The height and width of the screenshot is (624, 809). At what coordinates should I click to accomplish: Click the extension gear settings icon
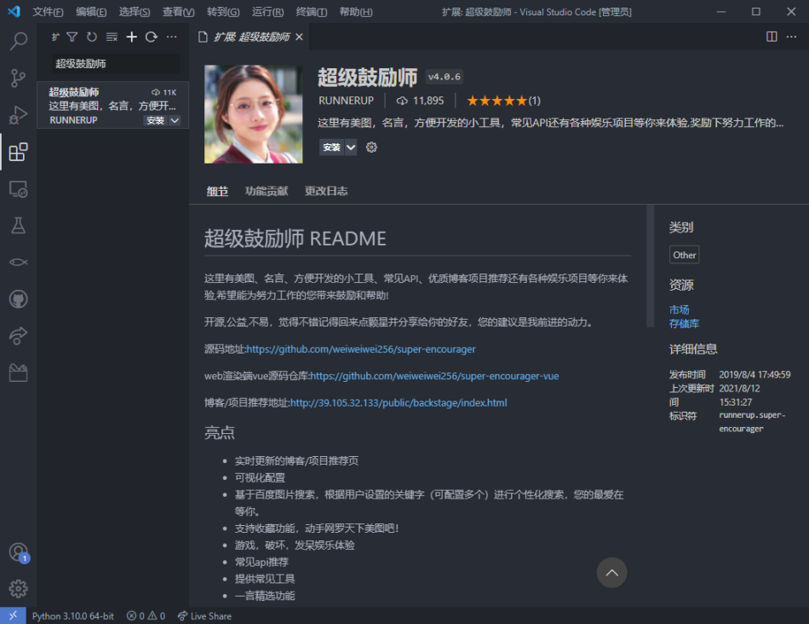click(371, 147)
